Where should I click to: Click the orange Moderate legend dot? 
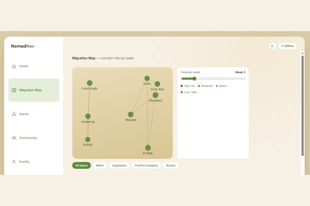(199, 86)
